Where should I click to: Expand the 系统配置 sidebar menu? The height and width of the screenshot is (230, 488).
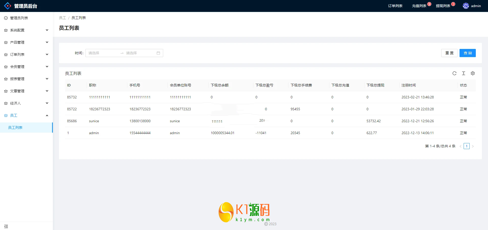(26, 30)
